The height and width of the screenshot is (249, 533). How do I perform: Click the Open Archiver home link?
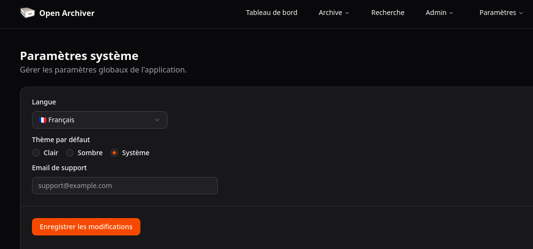pos(67,13)
